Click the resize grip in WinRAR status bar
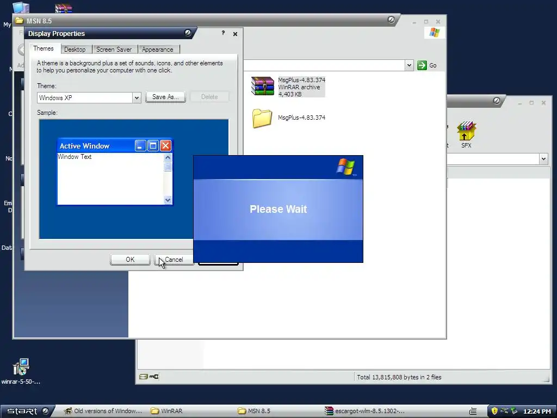This screenshot has height=418, width=557. [546, 379]
